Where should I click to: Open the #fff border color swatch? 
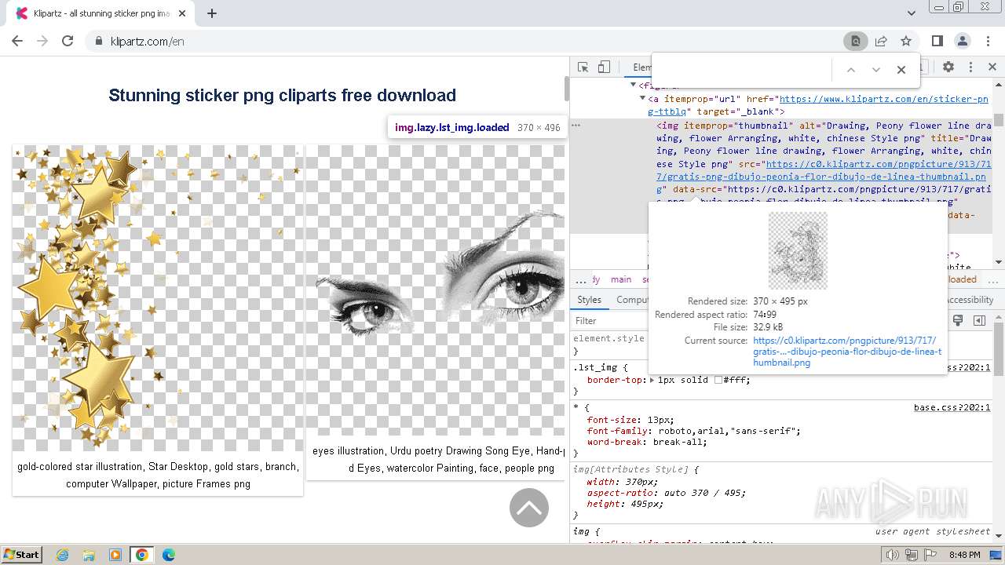click(718, 380)
